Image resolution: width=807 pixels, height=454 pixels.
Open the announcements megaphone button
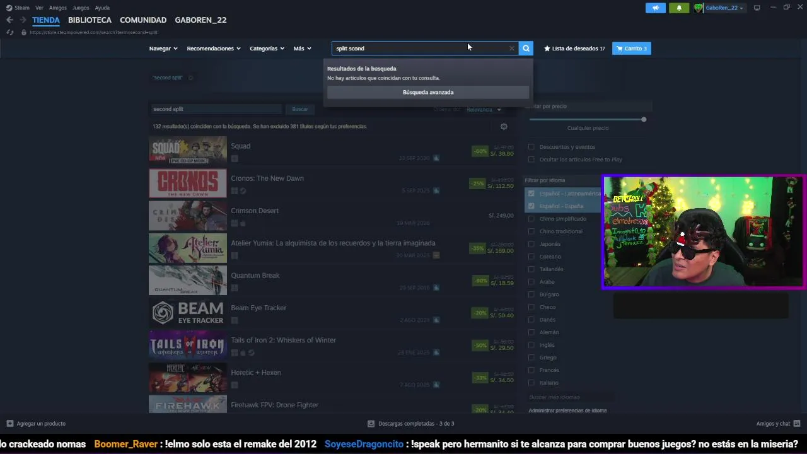tap(656, 8)
